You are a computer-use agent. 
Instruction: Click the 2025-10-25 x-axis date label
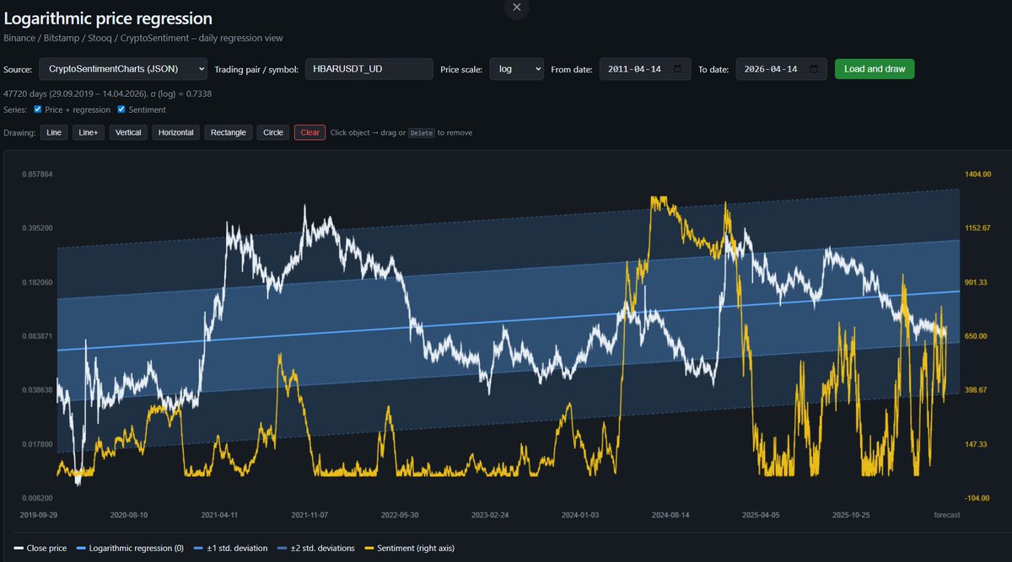tap(851, 514)
